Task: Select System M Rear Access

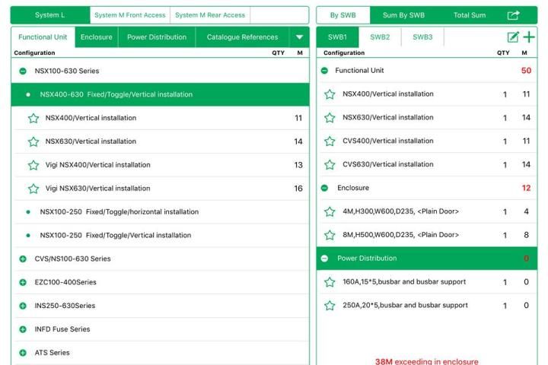Action: coord(209,15)
